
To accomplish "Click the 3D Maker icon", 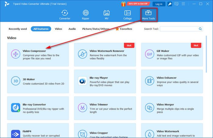I will click(x=16, y=81).
